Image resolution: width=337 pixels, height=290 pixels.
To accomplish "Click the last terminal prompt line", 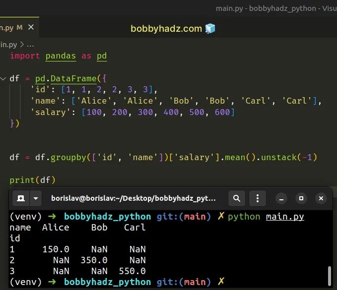I will [x=117, y=282].
